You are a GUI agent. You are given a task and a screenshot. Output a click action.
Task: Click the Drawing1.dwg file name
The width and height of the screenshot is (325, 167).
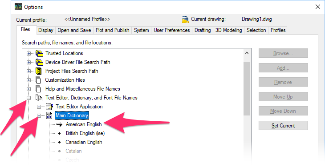256,19
